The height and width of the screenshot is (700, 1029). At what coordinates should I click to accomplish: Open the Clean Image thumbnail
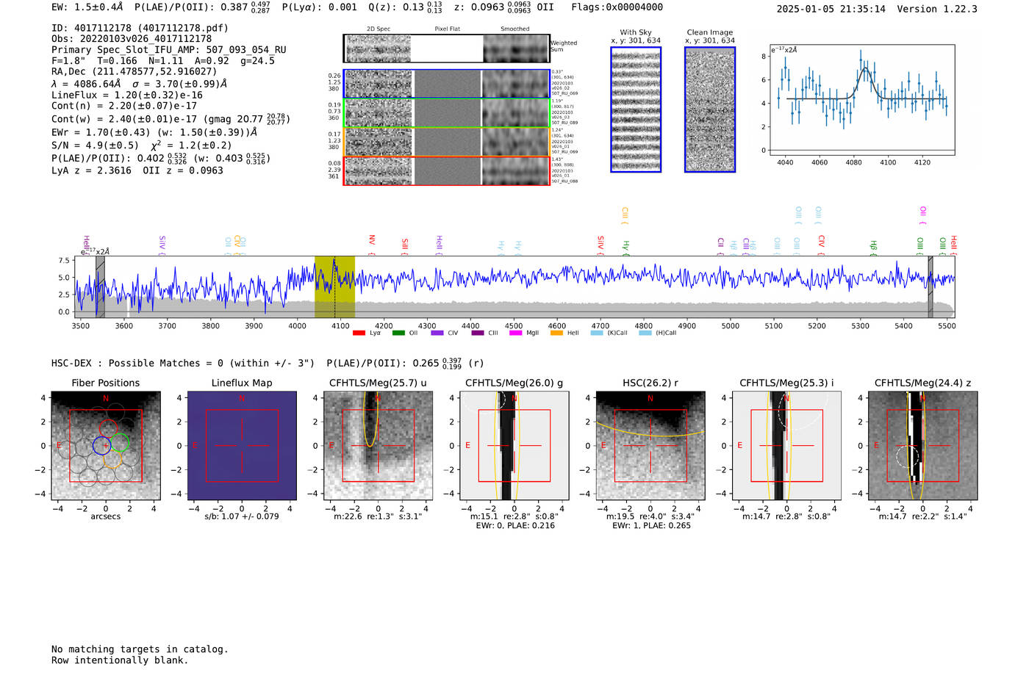coord(710,109)
